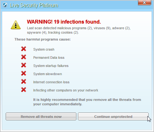Image resolution: width=154 pixels, height=132 pixels.
Task: Click the highly recommended removal notice text
Action: point(87,102)
